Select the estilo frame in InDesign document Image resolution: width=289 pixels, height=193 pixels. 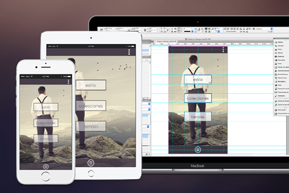[198, 80]
